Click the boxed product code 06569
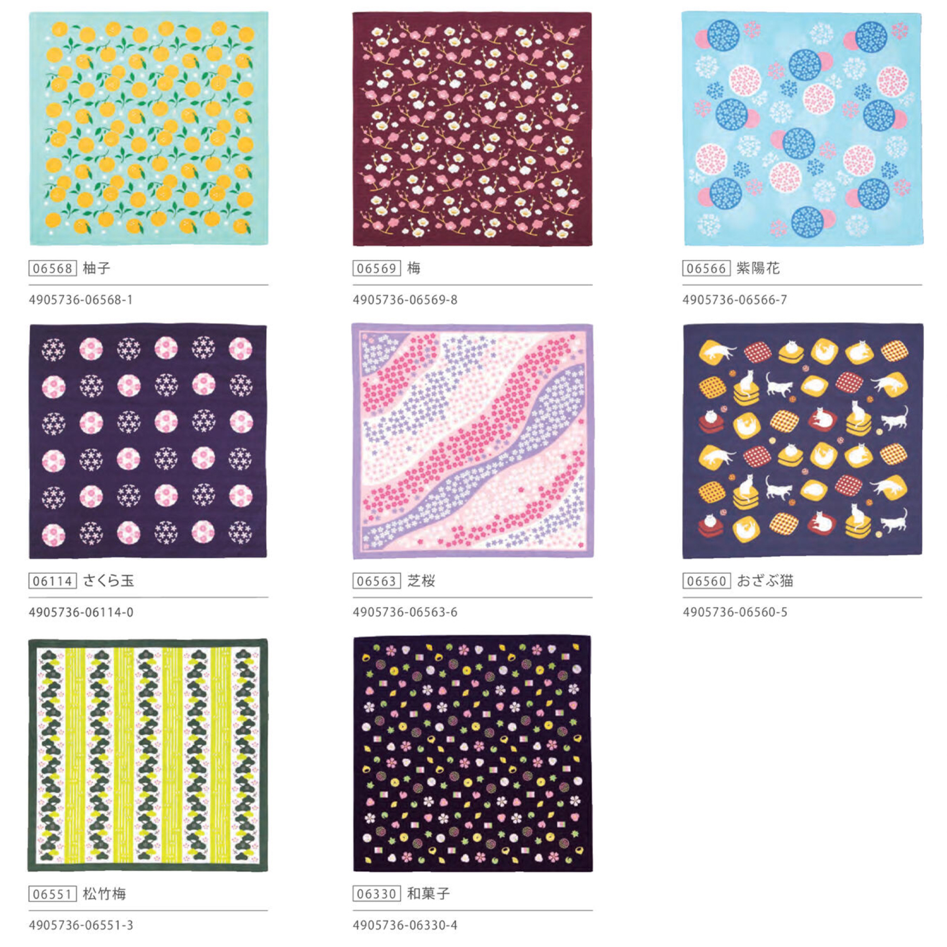Screen dimensions: 947x947 tap(377, 268)
